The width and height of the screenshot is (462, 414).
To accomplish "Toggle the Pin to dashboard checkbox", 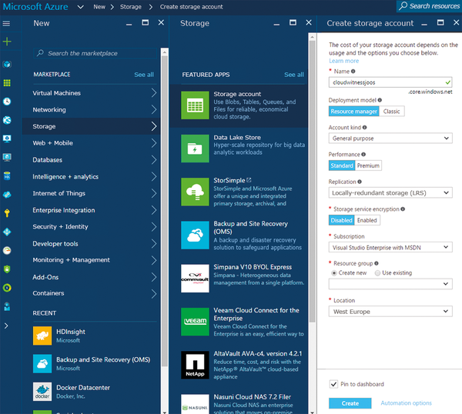I will pos(333,384).
